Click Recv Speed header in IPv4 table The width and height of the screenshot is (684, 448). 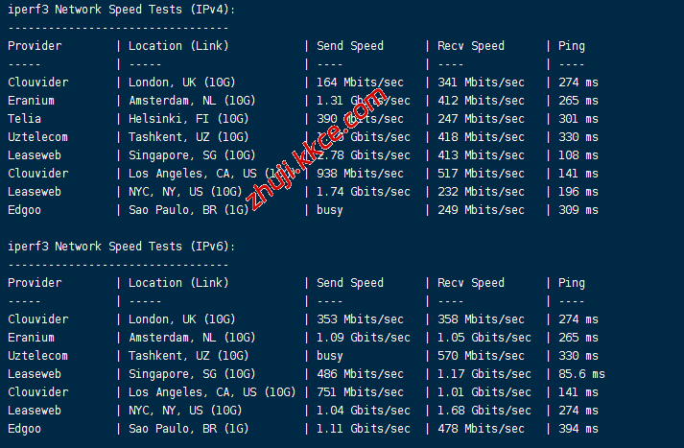click(470, 46)
